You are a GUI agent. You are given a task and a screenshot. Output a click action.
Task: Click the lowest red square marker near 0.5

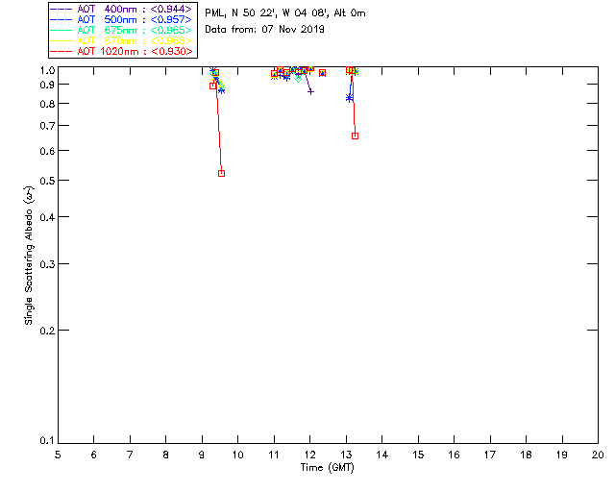point(221,173)
